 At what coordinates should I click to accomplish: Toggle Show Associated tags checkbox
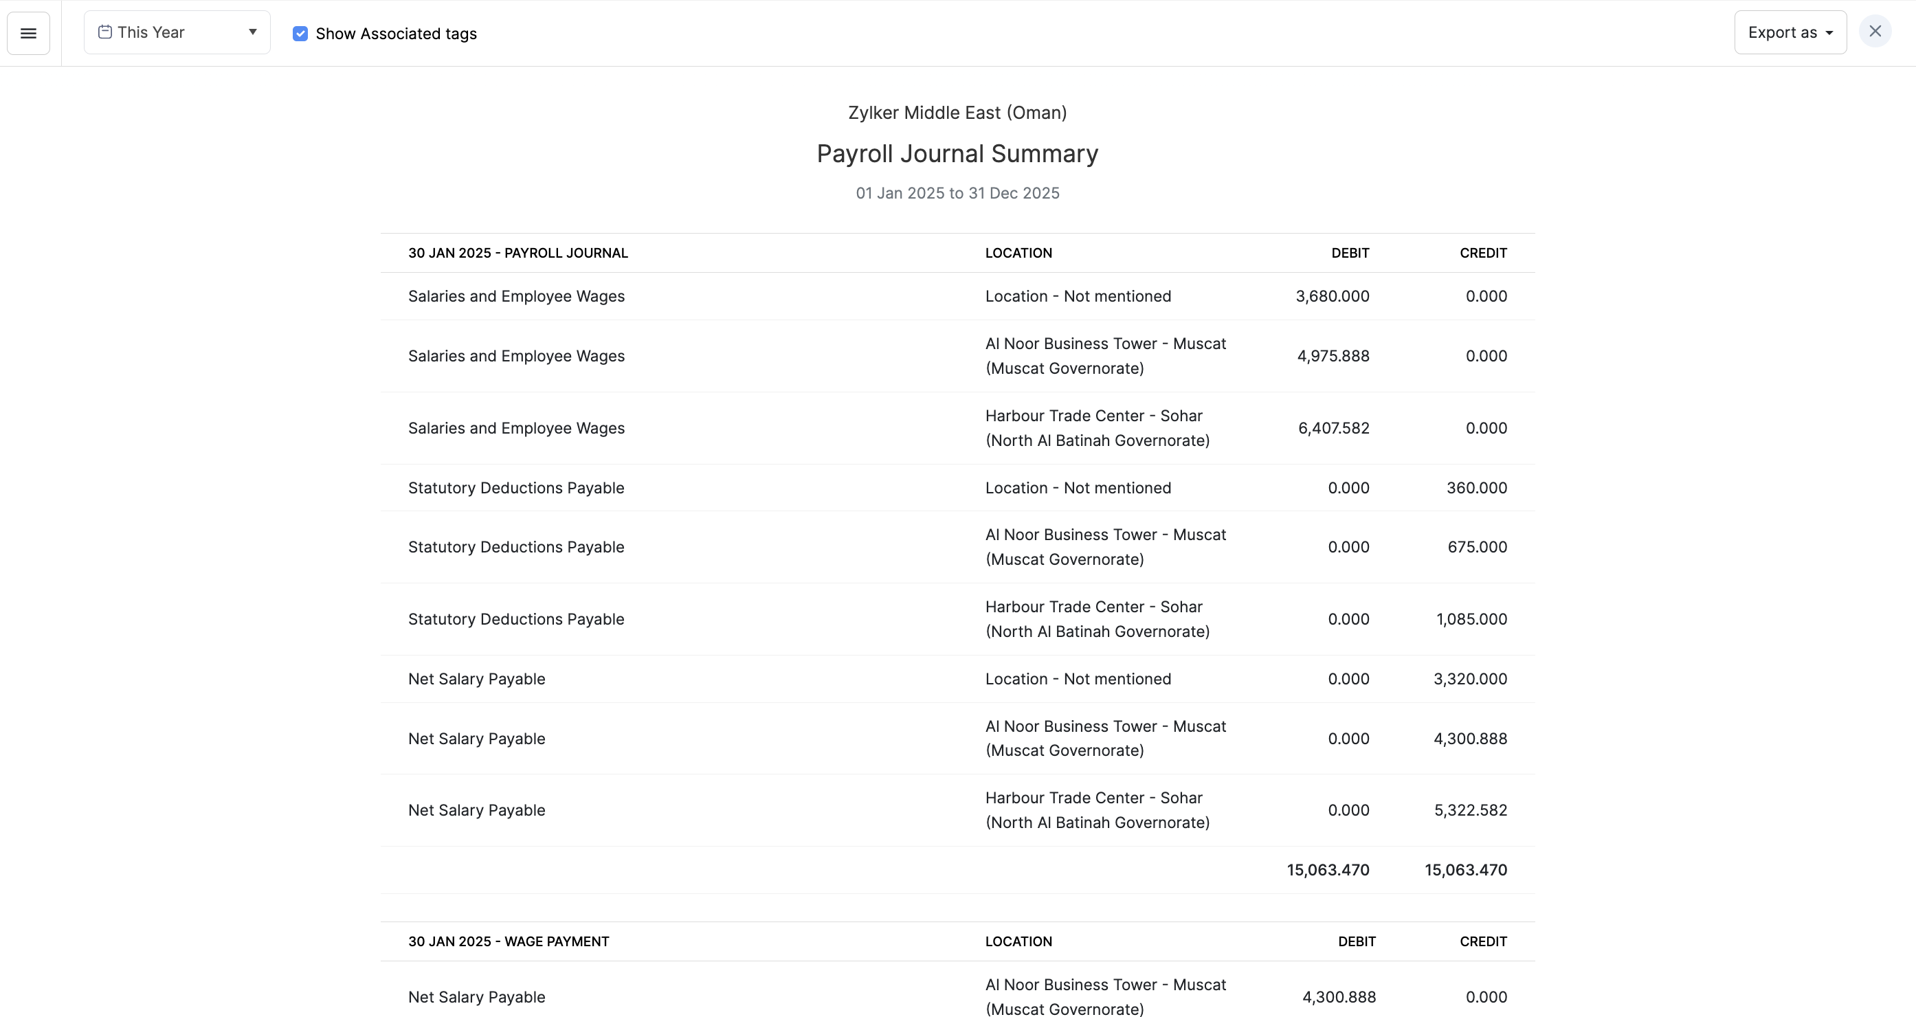(300, 34)
